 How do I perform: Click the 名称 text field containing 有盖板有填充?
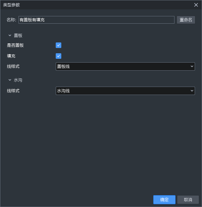(96, 20)
